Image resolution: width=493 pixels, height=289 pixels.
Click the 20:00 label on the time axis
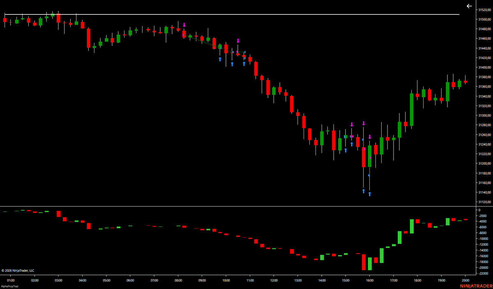tap(465, 280)
